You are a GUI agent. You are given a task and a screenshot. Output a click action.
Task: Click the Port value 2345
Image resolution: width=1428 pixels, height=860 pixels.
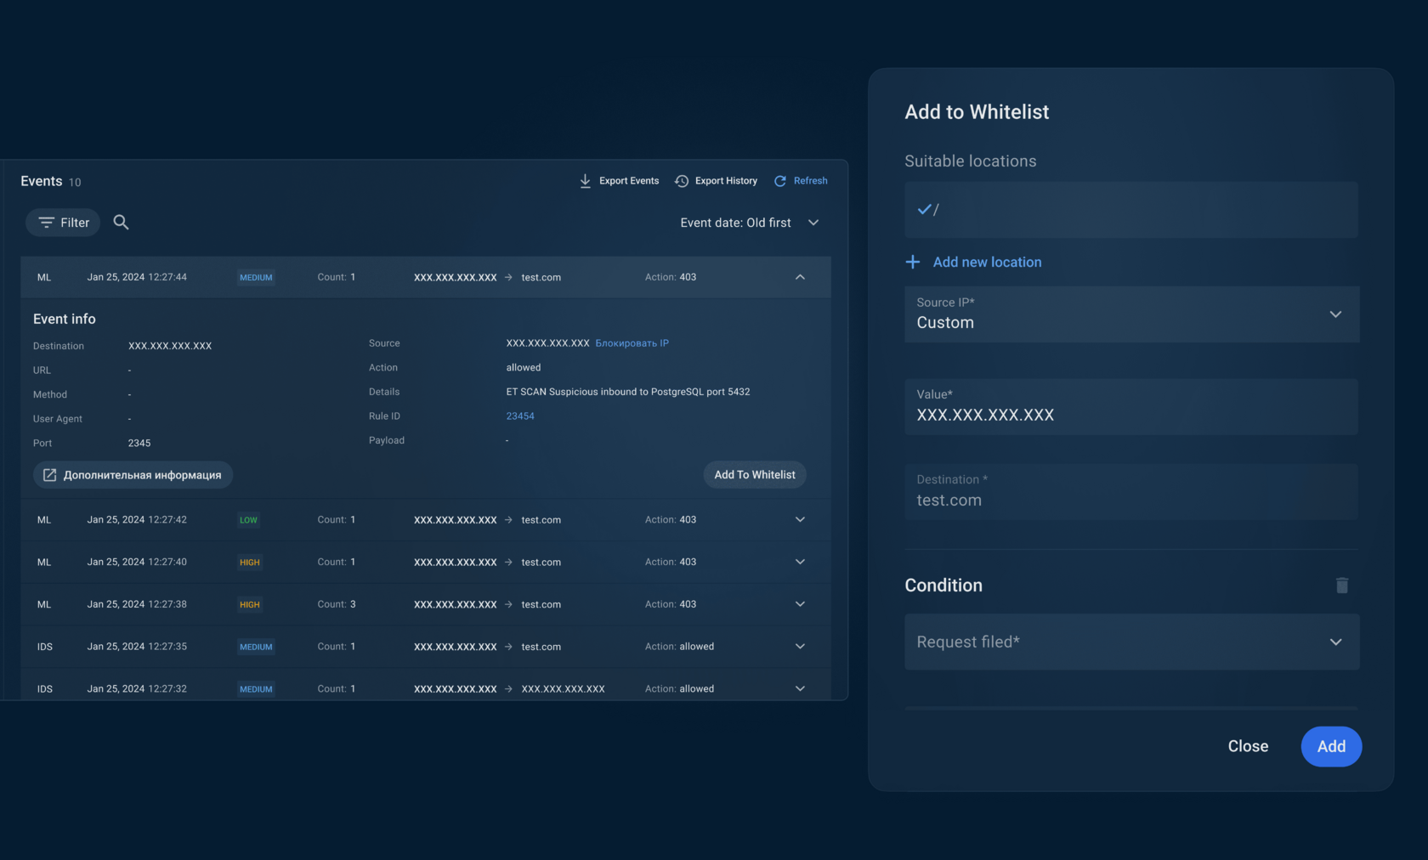[x=139, y=444]
